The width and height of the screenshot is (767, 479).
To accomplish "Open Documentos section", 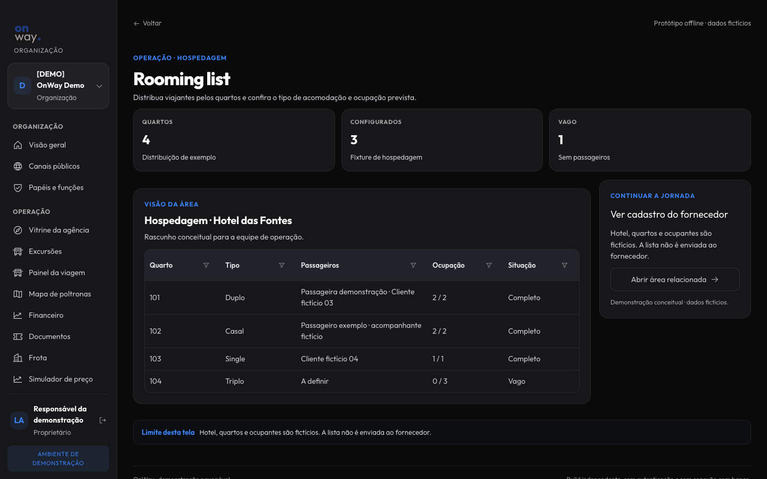I will [58, 336].
